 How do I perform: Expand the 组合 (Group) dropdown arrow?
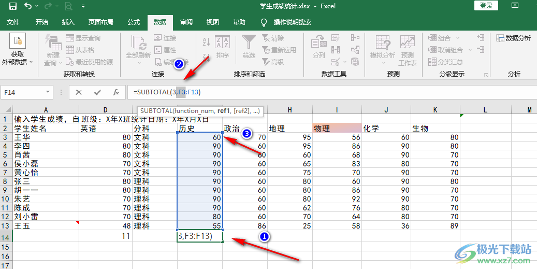[458, 38]
